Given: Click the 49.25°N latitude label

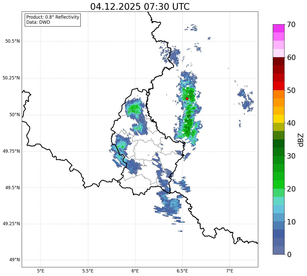Looking at the screenshot, I should (x=11, y=224).
